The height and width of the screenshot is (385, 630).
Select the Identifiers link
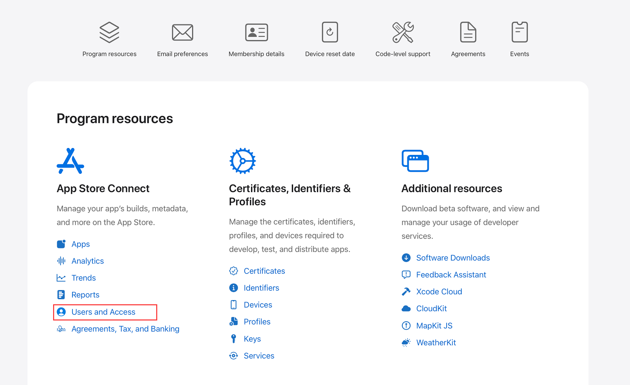click(x=261, y=288)
